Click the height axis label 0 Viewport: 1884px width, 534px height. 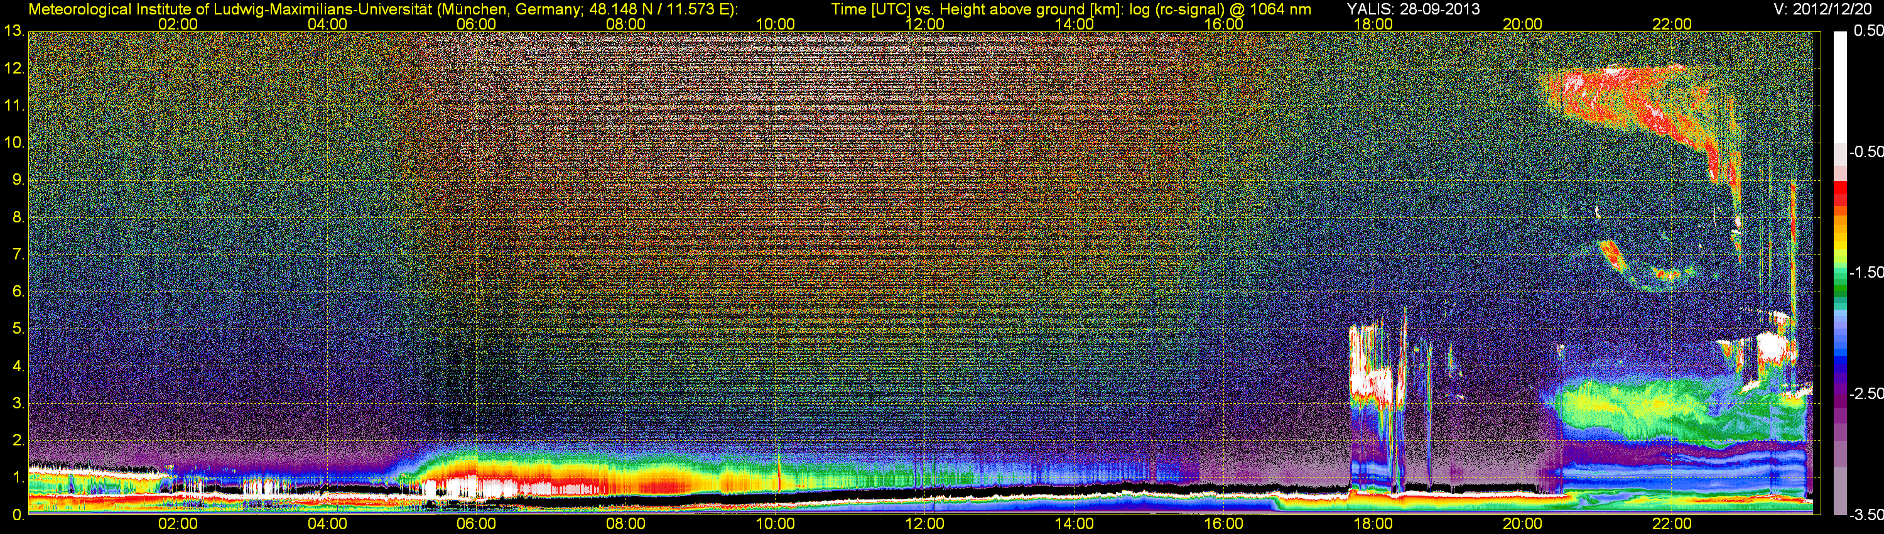click(x=18, y=515)
